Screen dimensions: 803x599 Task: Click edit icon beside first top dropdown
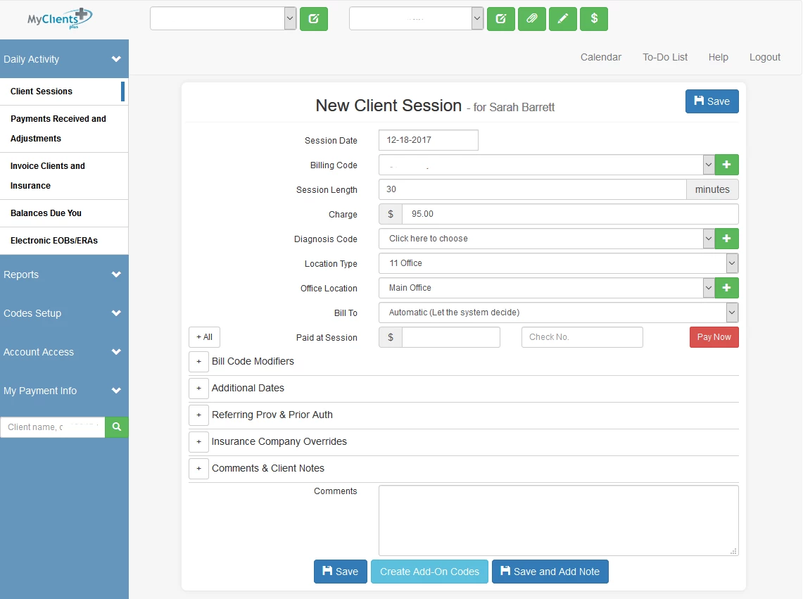point(314,19)
